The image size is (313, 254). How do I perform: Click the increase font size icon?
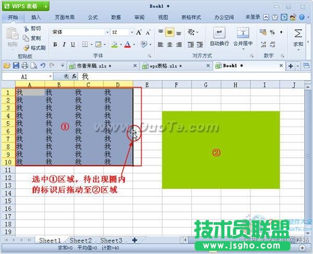[x=139, y=32]
